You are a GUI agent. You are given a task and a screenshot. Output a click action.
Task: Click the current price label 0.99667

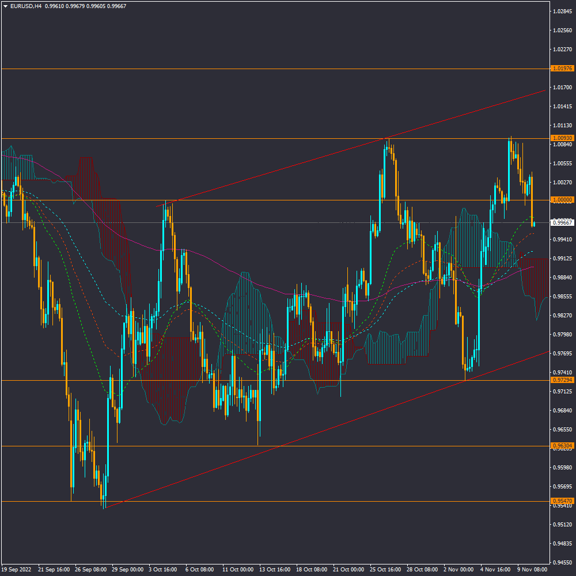[562, 222]
